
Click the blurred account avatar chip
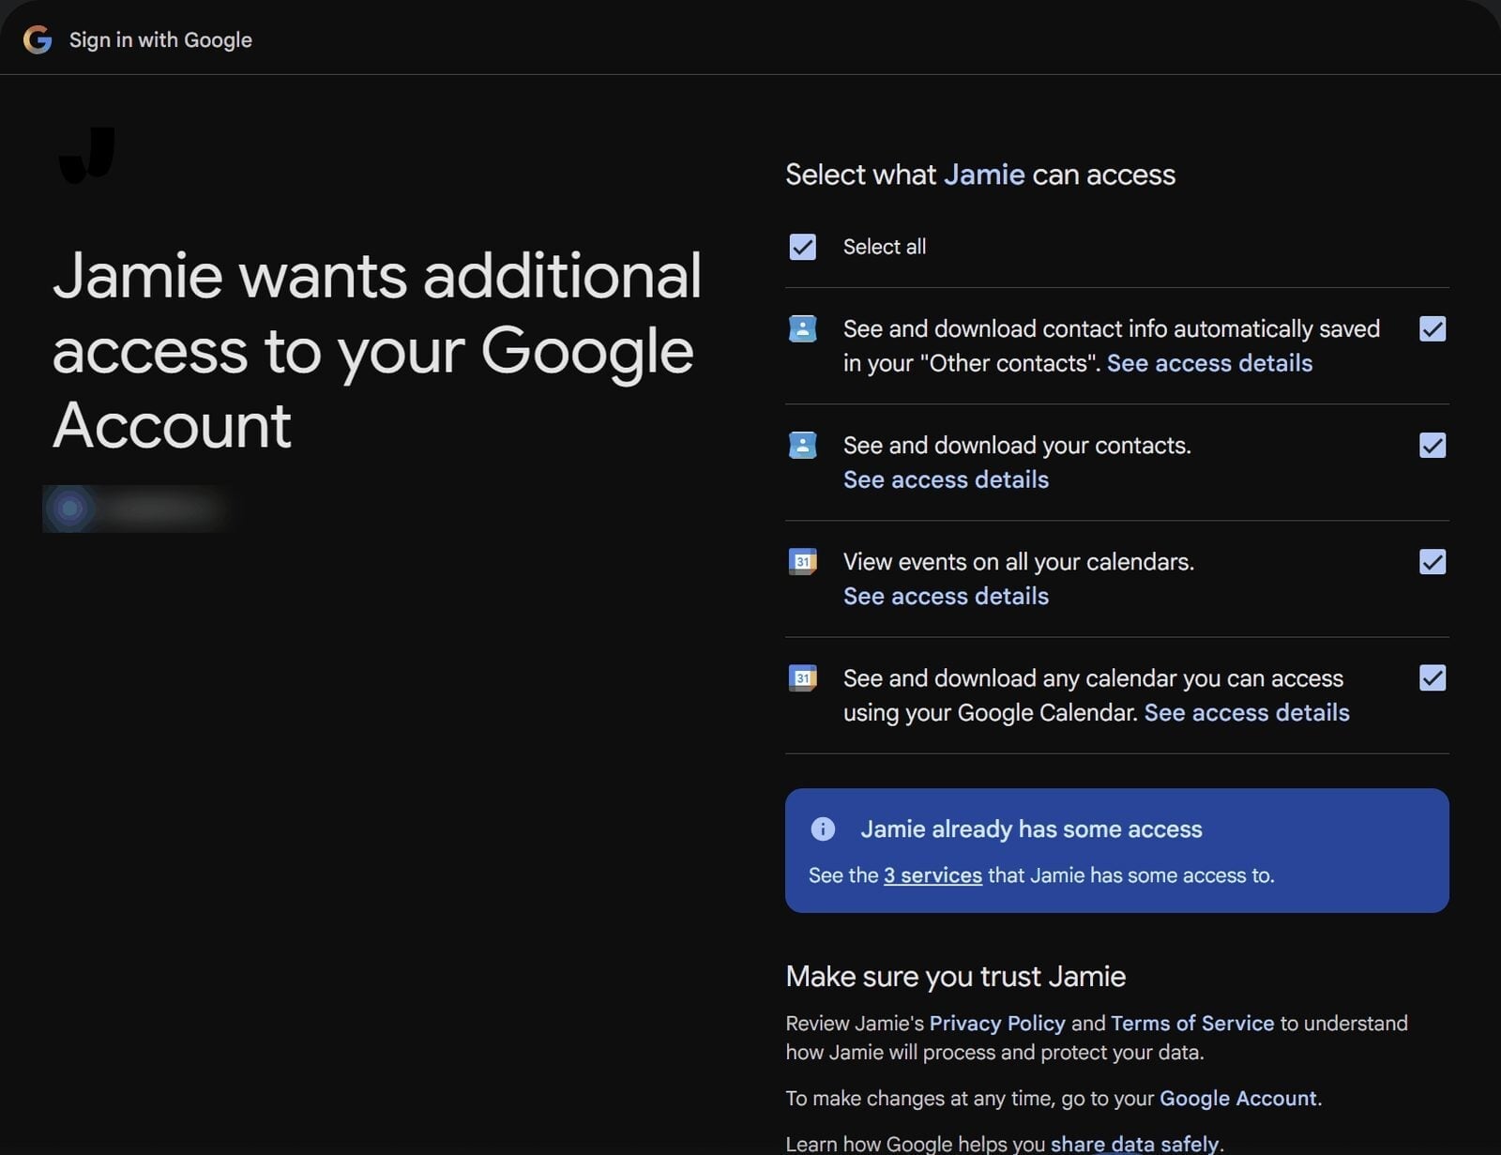point(136,509)
